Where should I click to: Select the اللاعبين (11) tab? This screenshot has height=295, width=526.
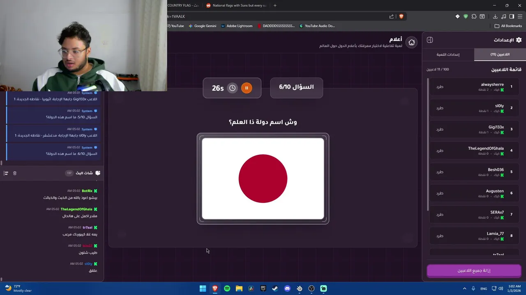pyautogui.click(x=500, y=54)
